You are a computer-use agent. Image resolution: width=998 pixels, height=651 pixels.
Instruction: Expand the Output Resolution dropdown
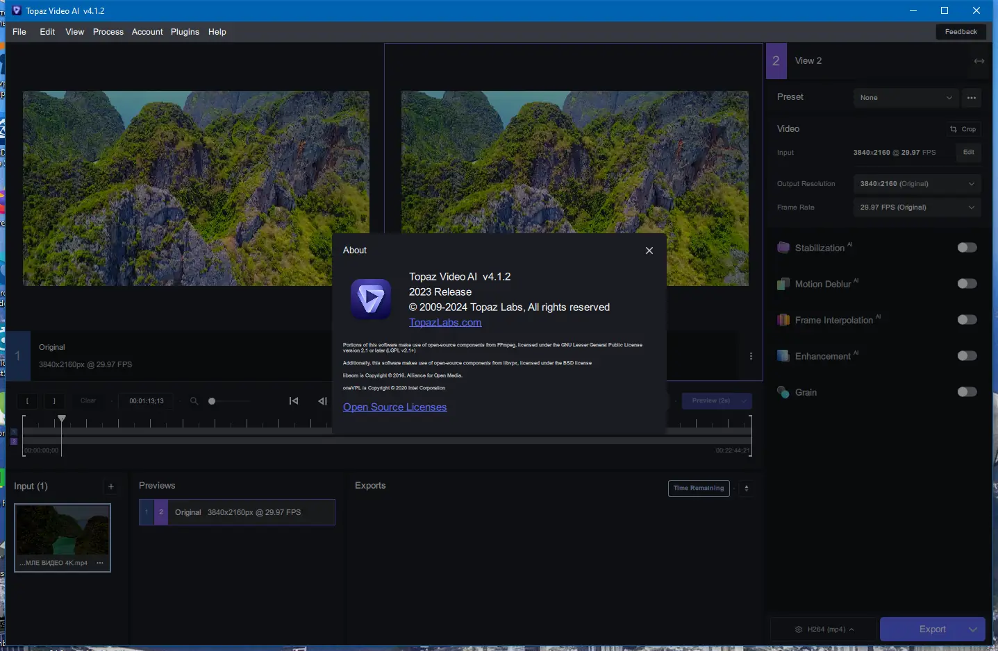[x=917, y=184]
